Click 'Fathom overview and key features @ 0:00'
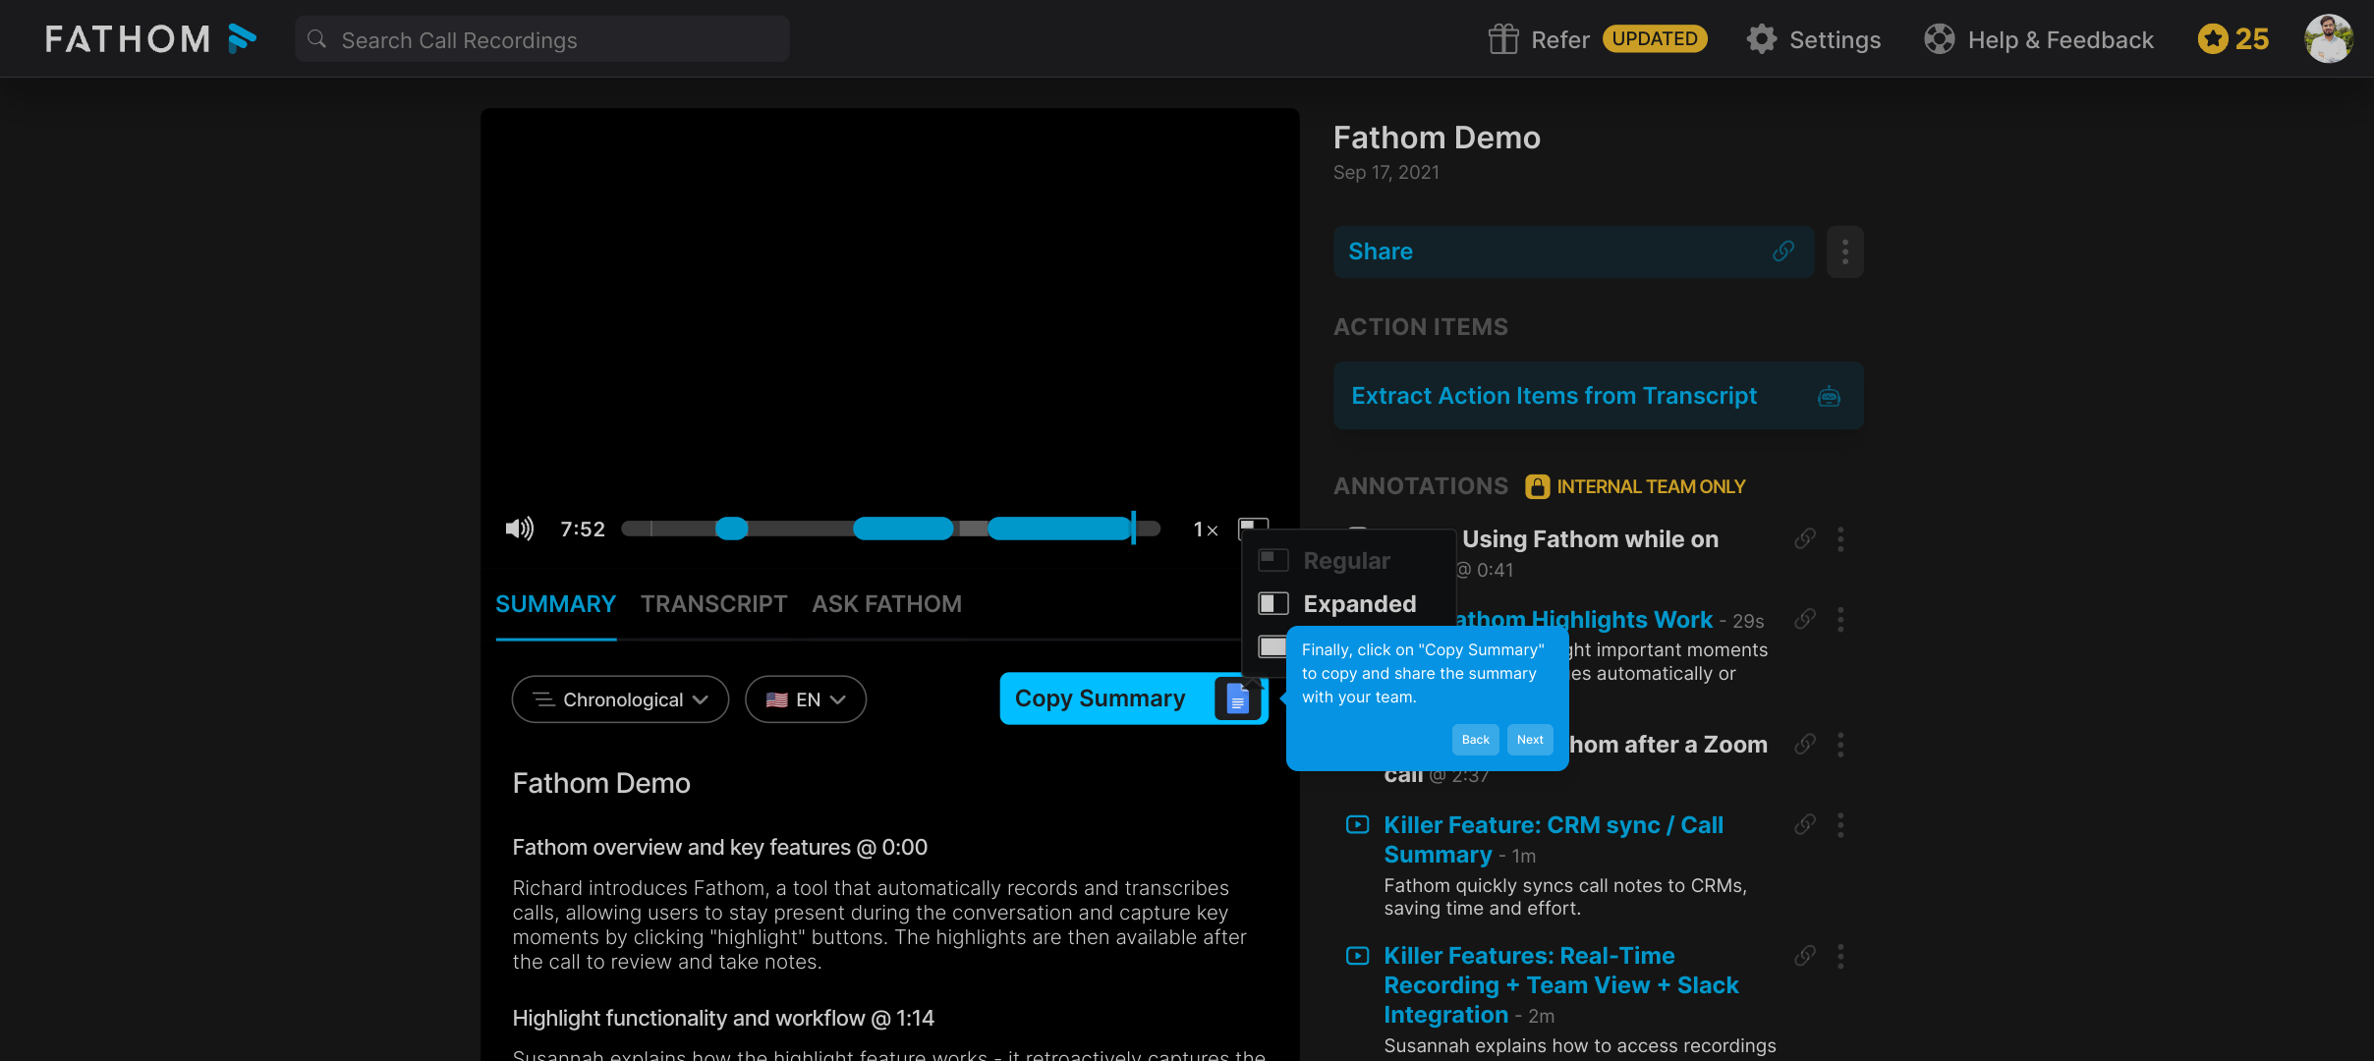 719,847
